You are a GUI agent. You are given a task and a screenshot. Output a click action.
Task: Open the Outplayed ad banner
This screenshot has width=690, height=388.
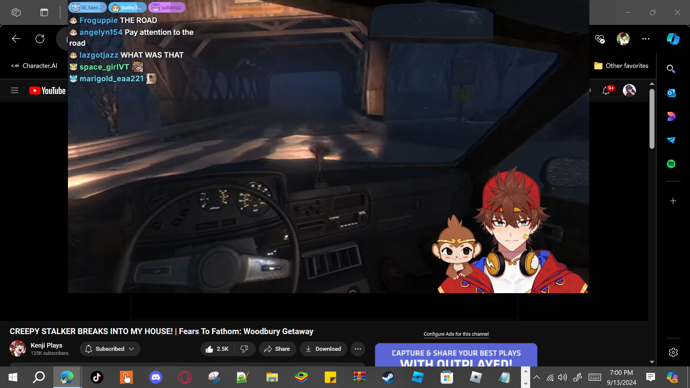456,355
